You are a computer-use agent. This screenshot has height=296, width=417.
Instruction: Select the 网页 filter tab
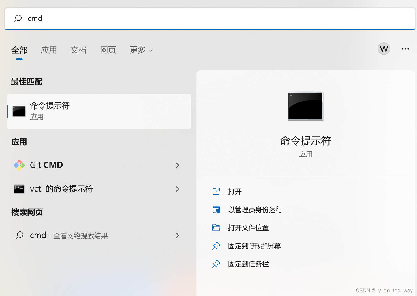point(108,50)
